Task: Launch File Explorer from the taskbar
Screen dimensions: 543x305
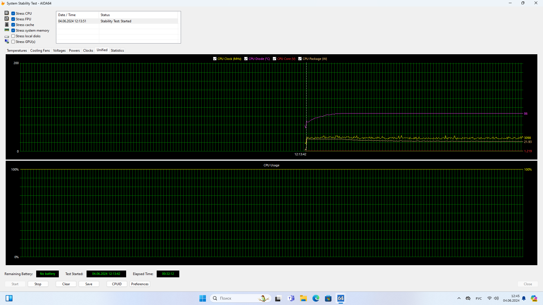Action: (x=303, y=298)
